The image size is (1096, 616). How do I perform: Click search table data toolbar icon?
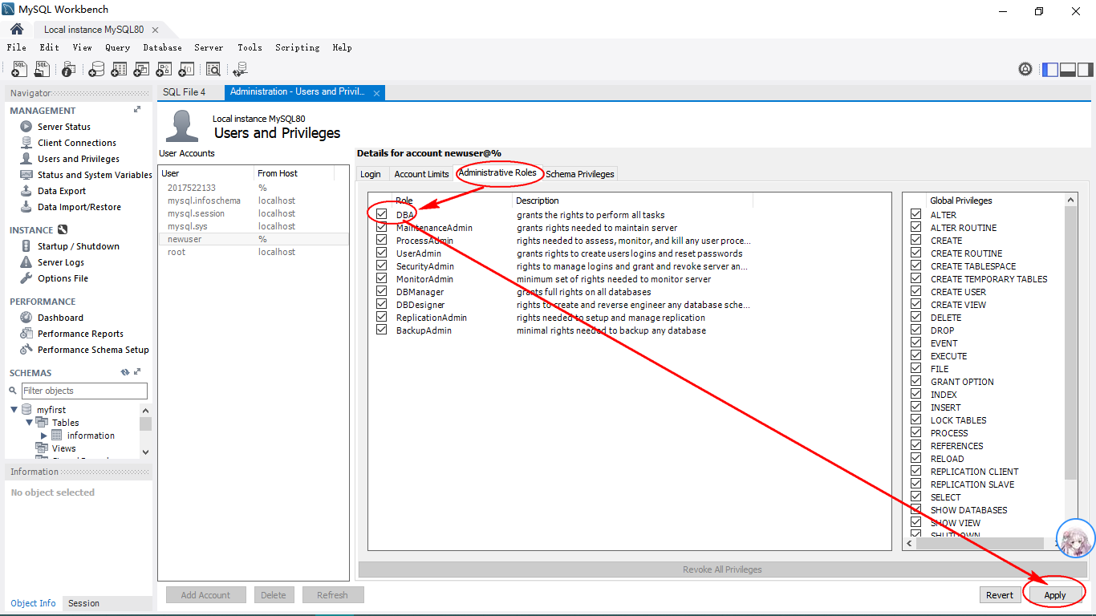coord(213,70)
